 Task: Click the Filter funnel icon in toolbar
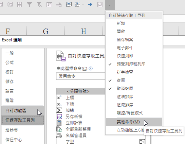coord(29,4)
